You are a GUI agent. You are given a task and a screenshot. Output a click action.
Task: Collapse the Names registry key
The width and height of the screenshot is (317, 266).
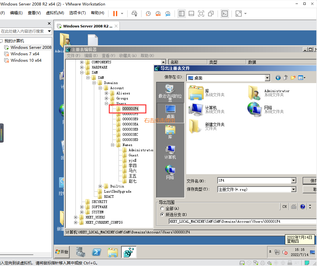113,145
